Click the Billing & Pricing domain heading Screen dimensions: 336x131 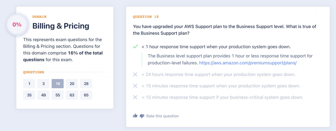61,26
